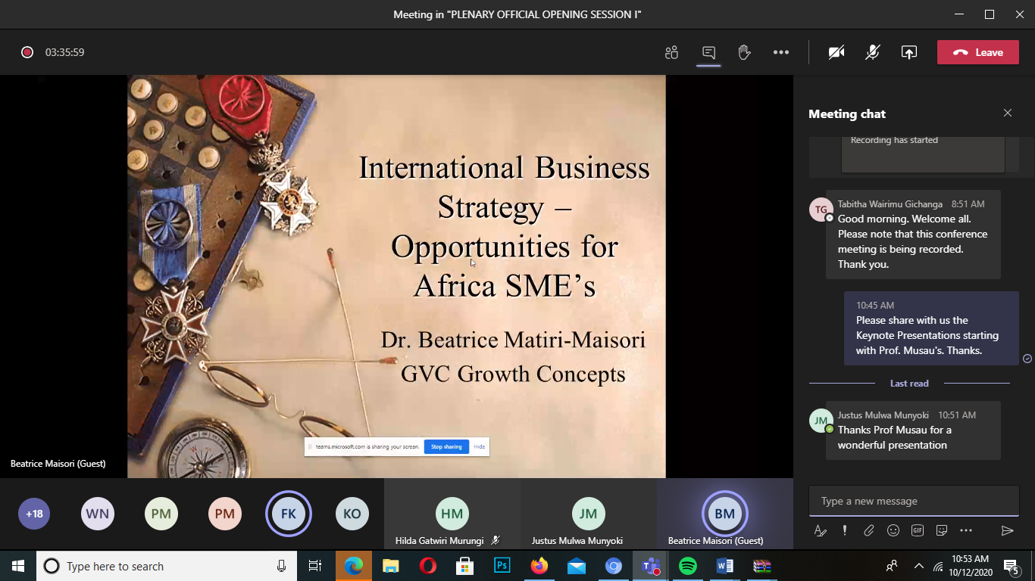1035x581 pixels.
Task: Open the sticker picker in chat
Action: (x=942, y=530)
